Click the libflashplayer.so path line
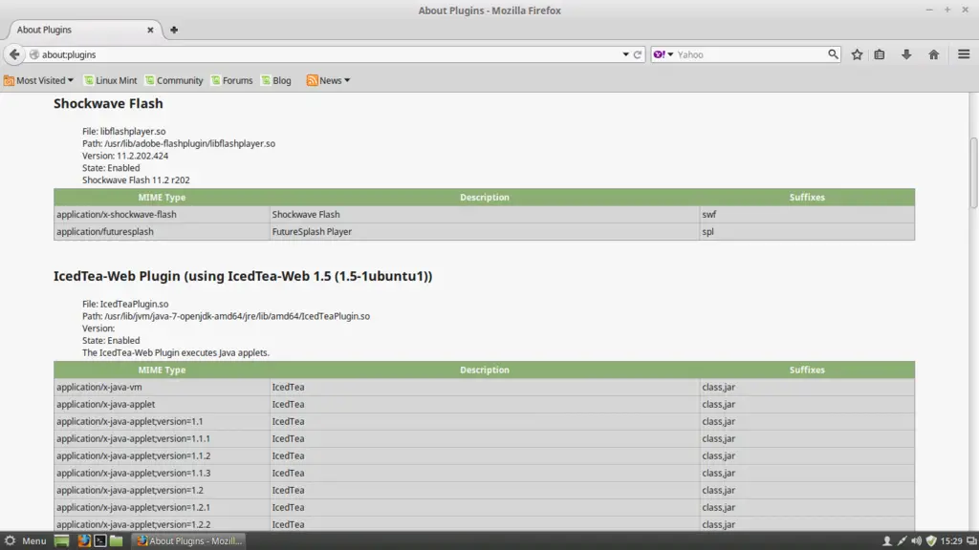979x550 pixels. click(x=179, y=143)
